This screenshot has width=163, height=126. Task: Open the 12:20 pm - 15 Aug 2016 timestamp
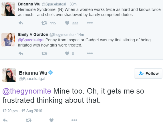[22, 111]
